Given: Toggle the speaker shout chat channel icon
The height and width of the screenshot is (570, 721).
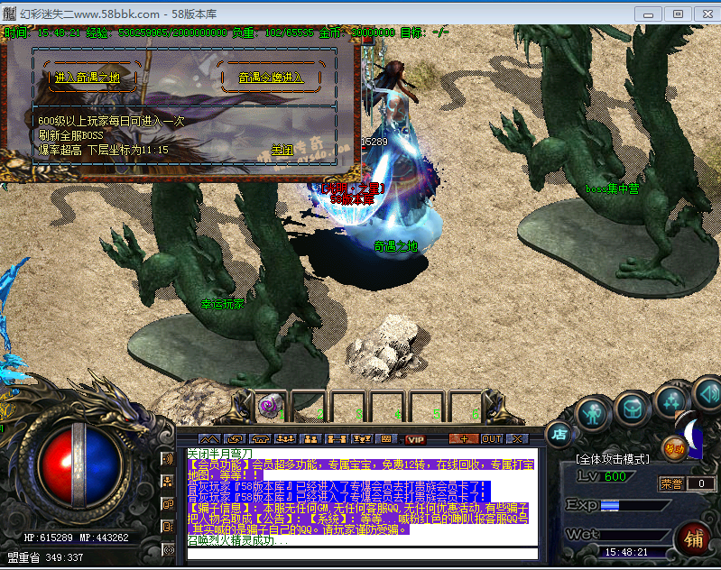Looking at the screenshot, I should point(168,459).
